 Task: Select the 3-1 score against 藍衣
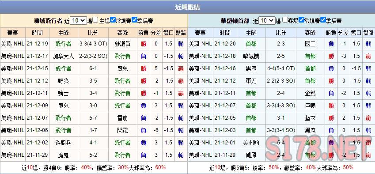tap(281, 118)
